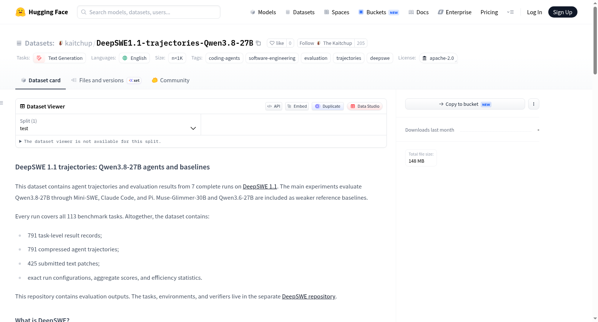598x322 pixels.
Task: Click the Hugging Face logo emoji
Action: point(20,12)
